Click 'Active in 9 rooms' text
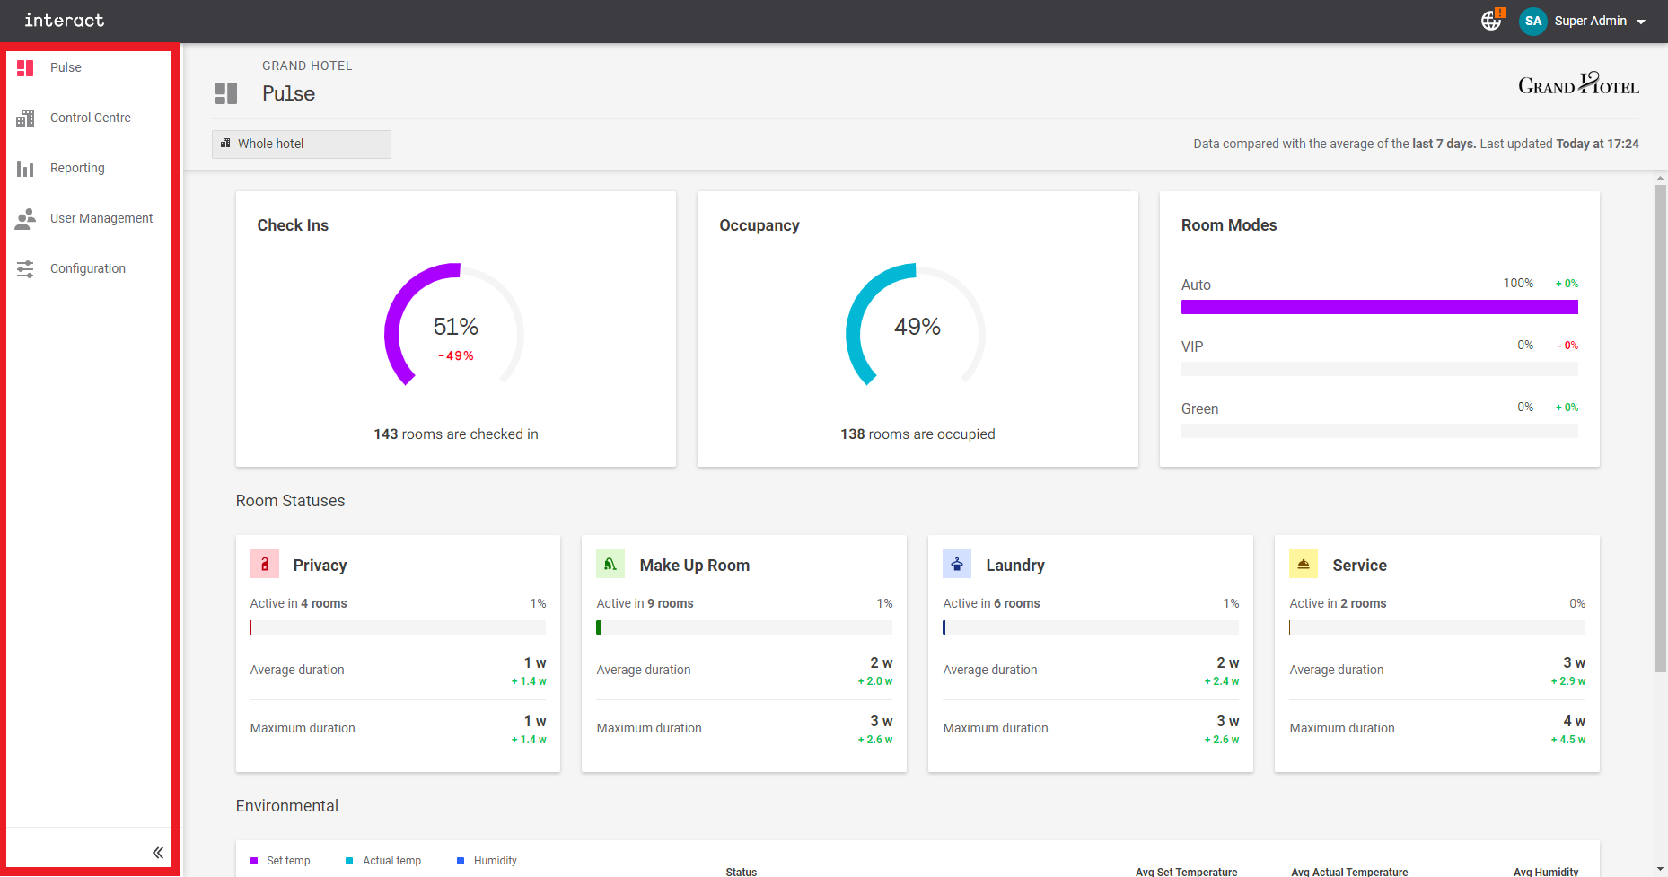The width and height of the screenshot is (1668, 877). (x=645, y=603)
